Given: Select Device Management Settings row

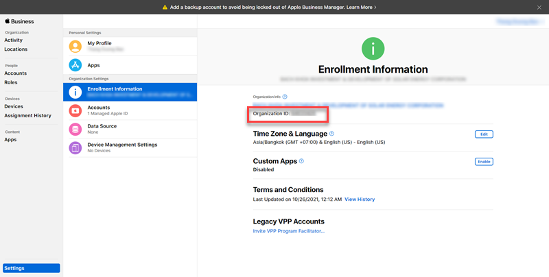Looking at the screenshot, I should 130,147.
